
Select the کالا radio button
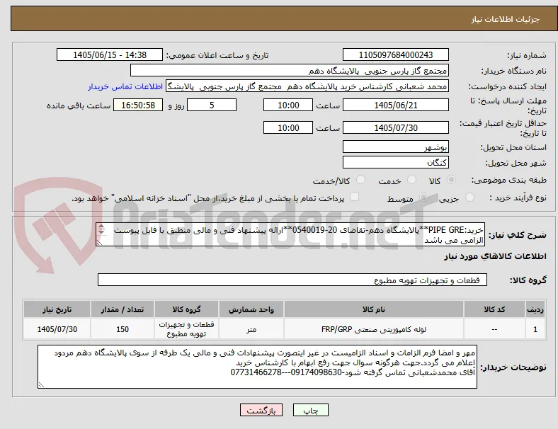click(x=451, y=180)
